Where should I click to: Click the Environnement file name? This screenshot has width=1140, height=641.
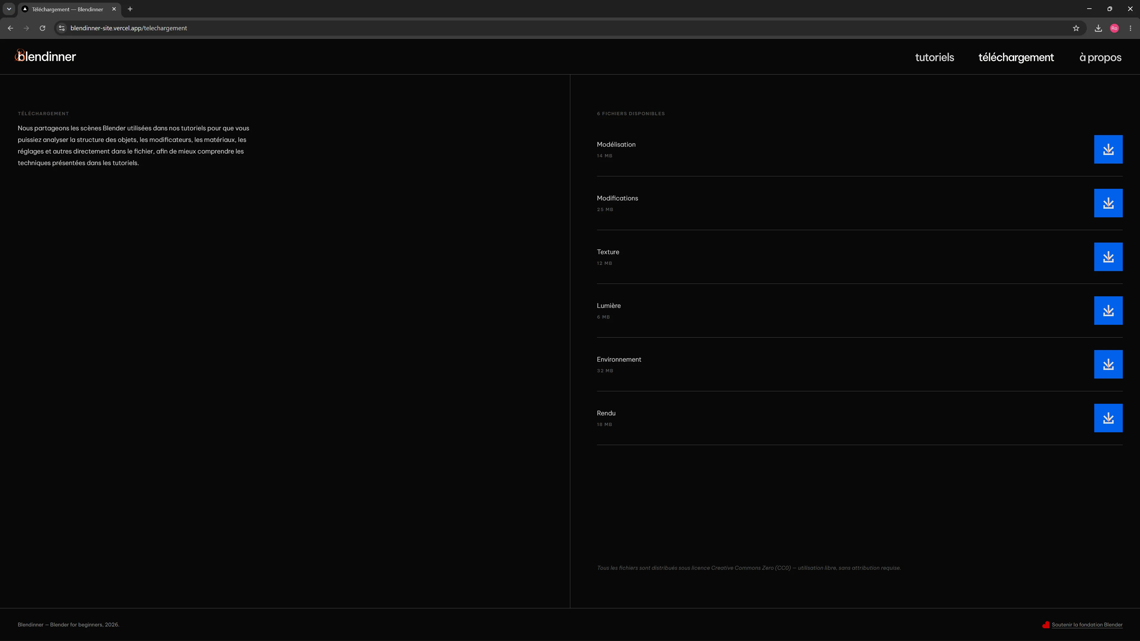(x=619, y=360)
